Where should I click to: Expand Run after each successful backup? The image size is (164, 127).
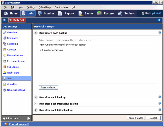[x=36, y=104]
